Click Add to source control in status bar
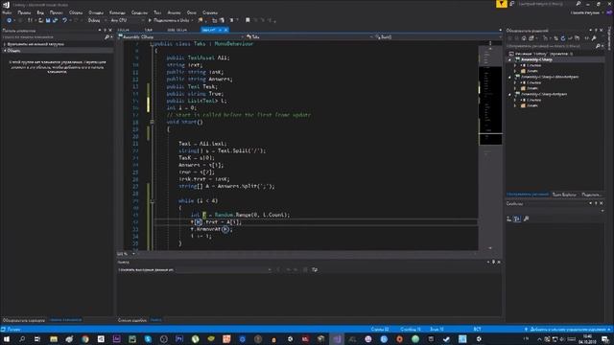Viewport: 614px width, 345px height. tap(568, 330)
